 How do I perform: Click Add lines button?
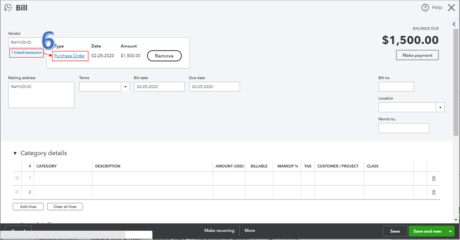(x=28, y=206)
